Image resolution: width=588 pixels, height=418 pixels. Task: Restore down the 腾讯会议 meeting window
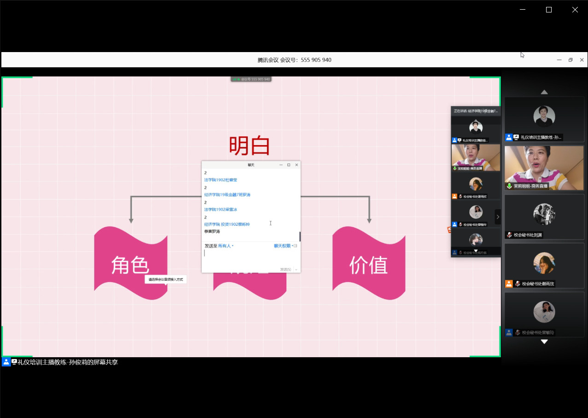570,60
